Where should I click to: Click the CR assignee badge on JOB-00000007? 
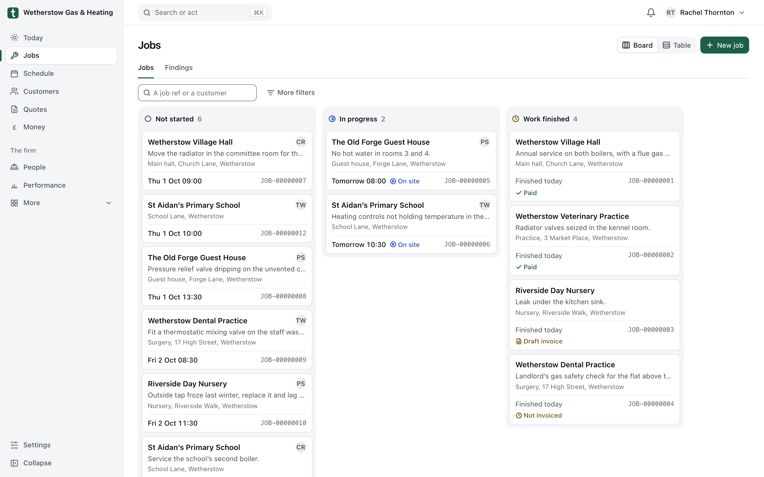(301, 142)
